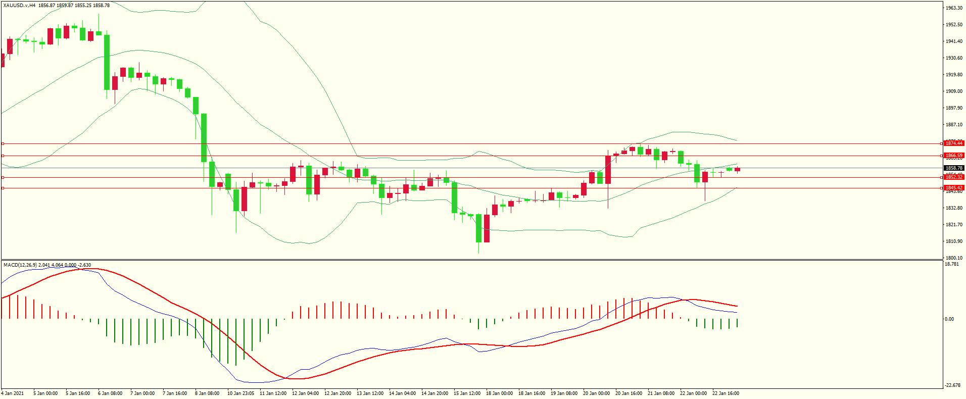
Task: Click the 12 Jan 20:00 time label
Action: pos(337,393)
